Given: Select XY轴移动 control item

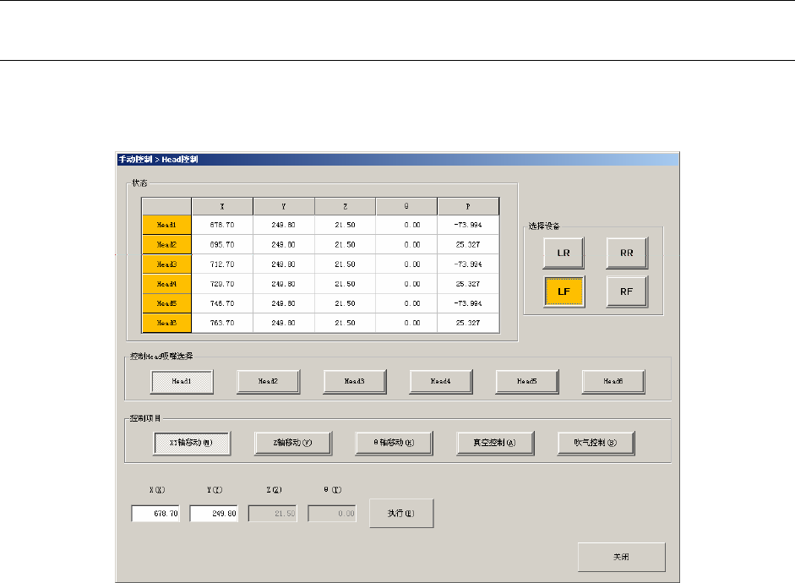Looking at the screenshot, I should [x=192, y=443].
